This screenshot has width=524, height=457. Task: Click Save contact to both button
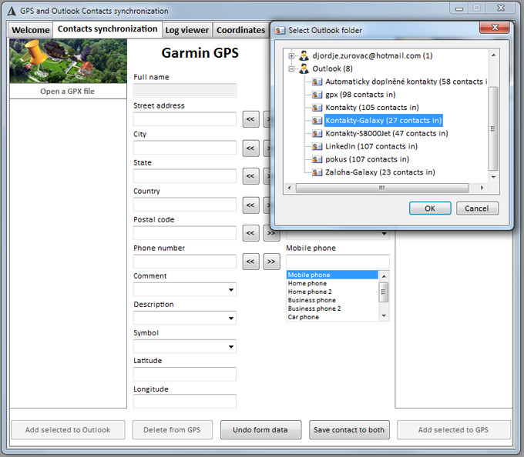pos(349,429)
